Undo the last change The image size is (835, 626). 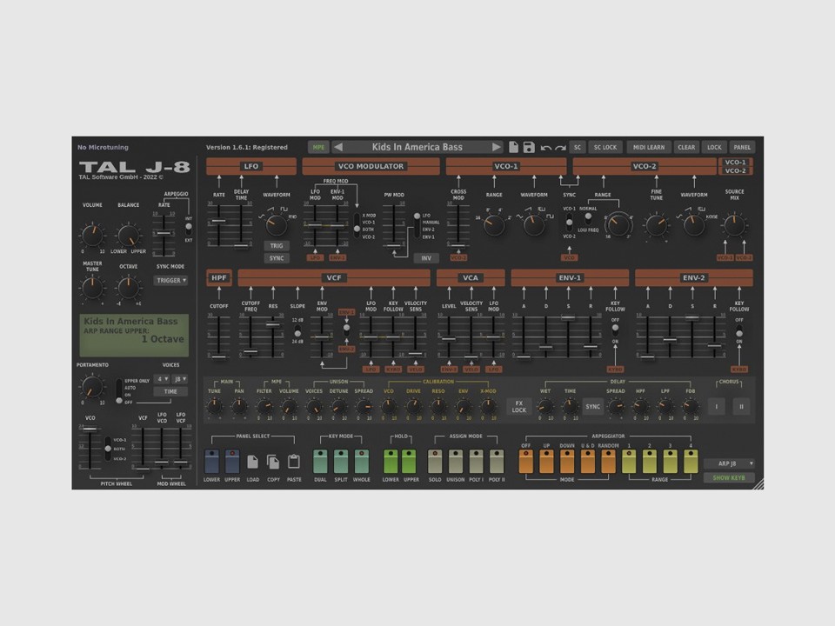pos(546,148)
